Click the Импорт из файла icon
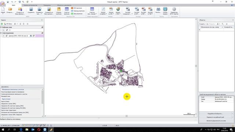 pyautogui.click(x=103, y=10)
